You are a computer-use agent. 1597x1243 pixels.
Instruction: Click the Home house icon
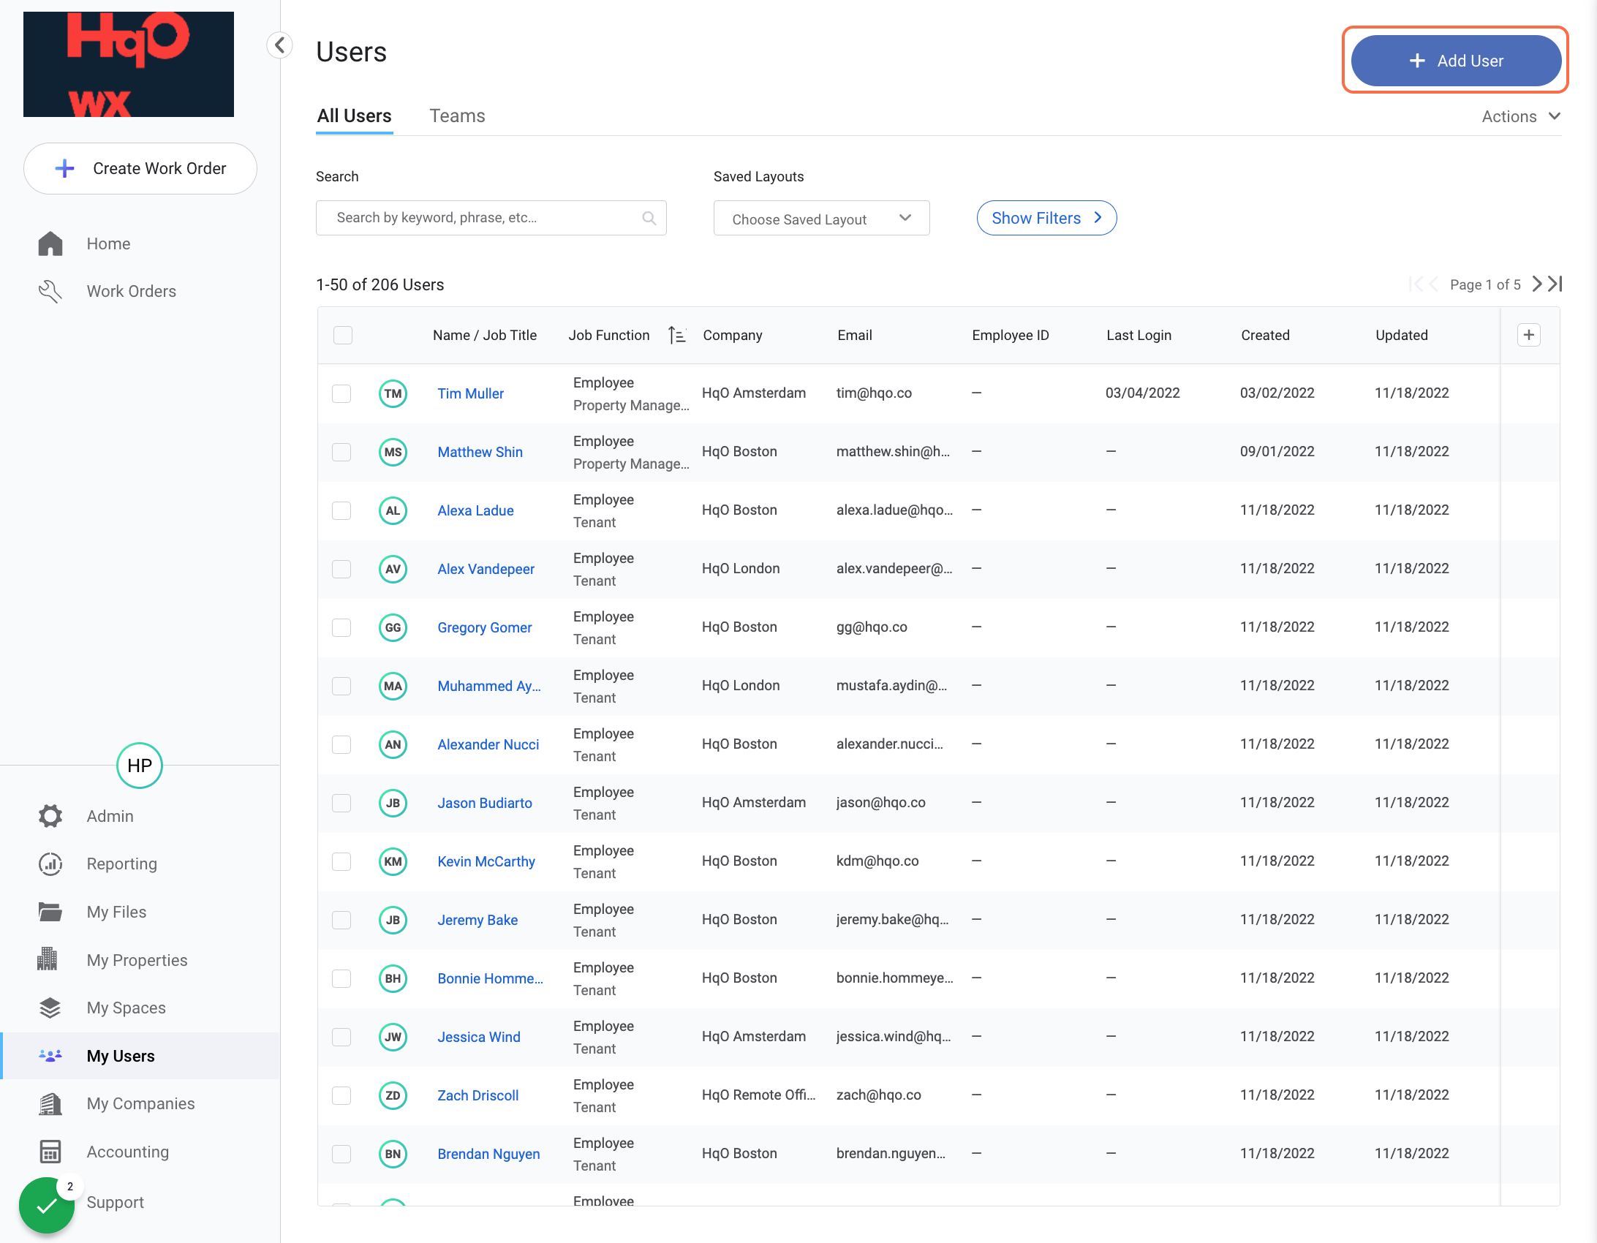(50, 243)
